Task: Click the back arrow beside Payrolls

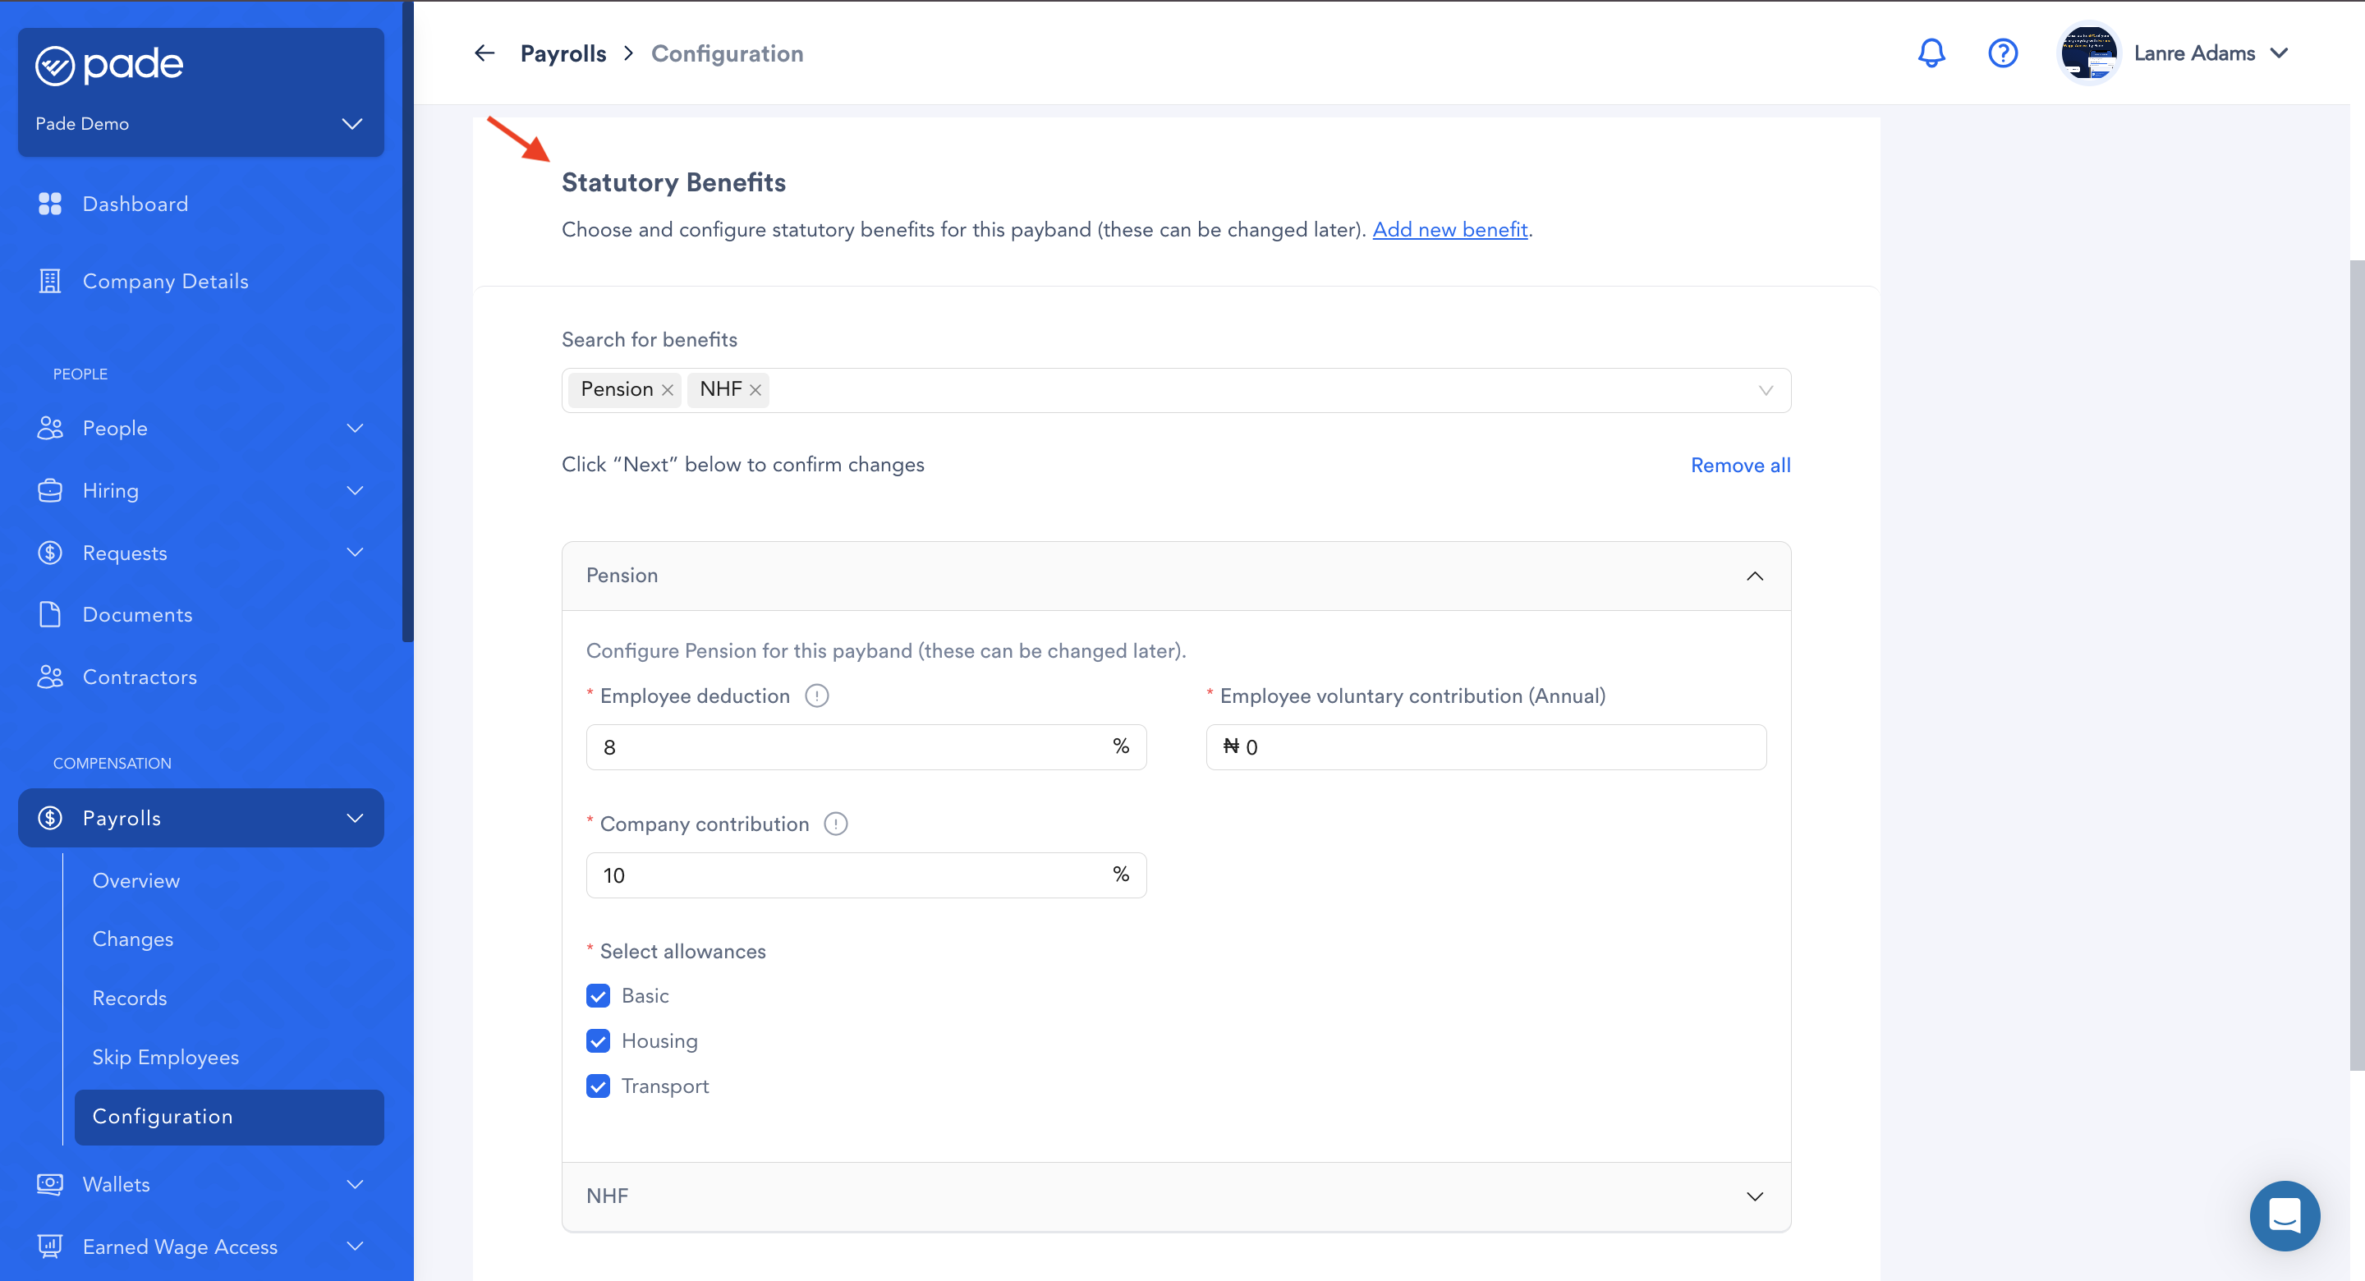Action: pos(484,53)
